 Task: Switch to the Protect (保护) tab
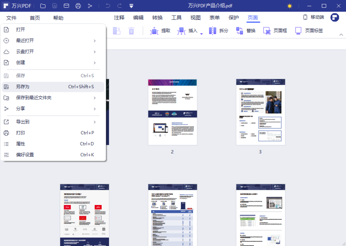[234, 18]
